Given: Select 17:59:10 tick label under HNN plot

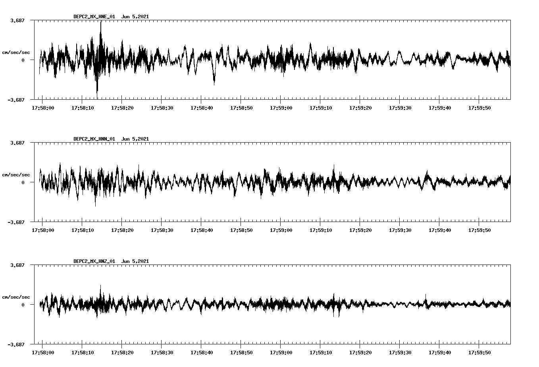Looking at the screenshot, I should [x=321, y=230].
